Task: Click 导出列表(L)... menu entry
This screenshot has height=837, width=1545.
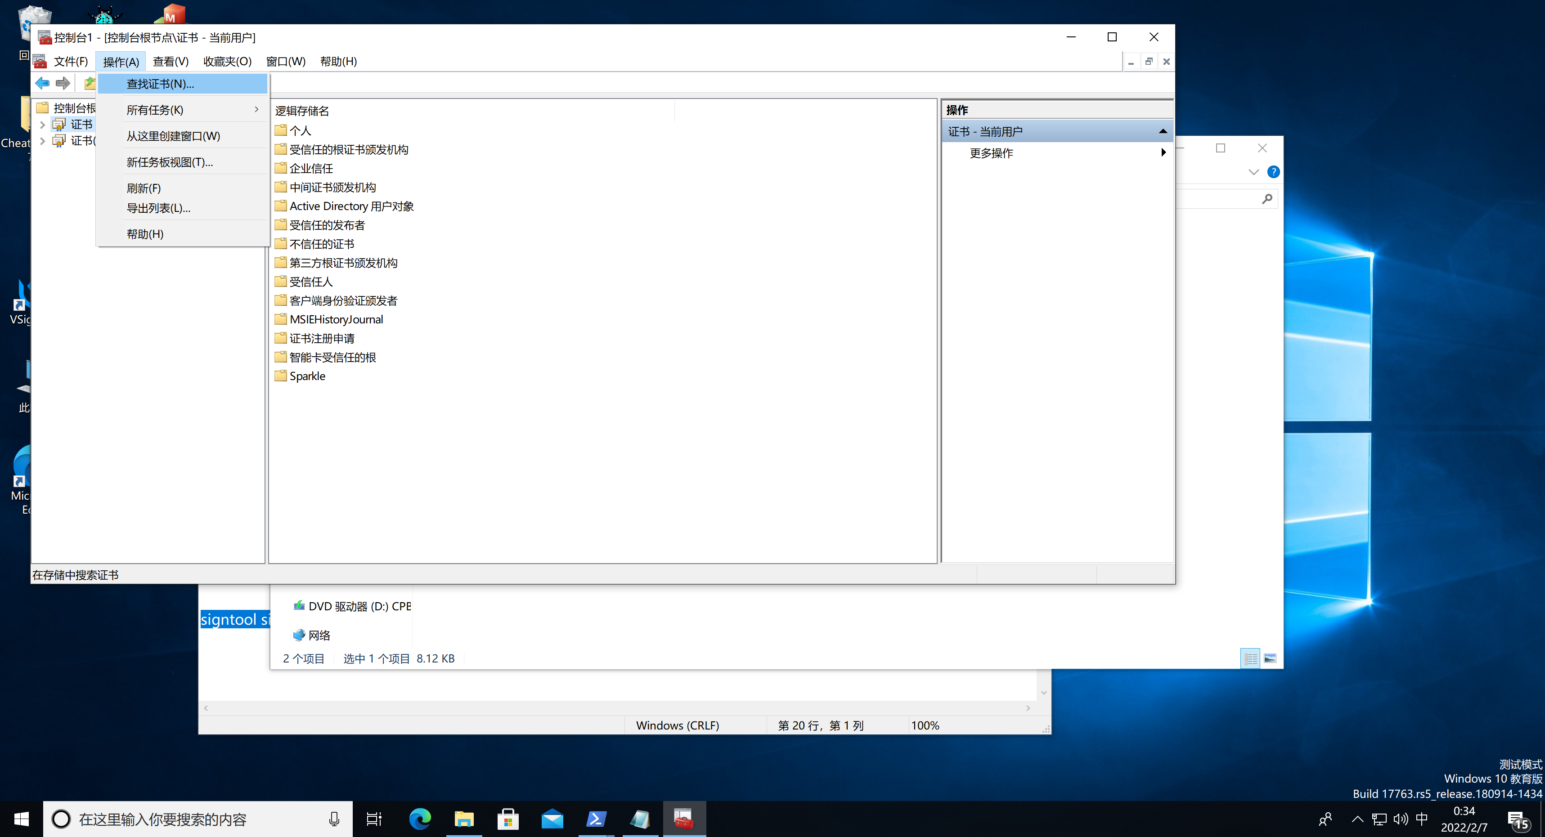Action: [158, 208]
